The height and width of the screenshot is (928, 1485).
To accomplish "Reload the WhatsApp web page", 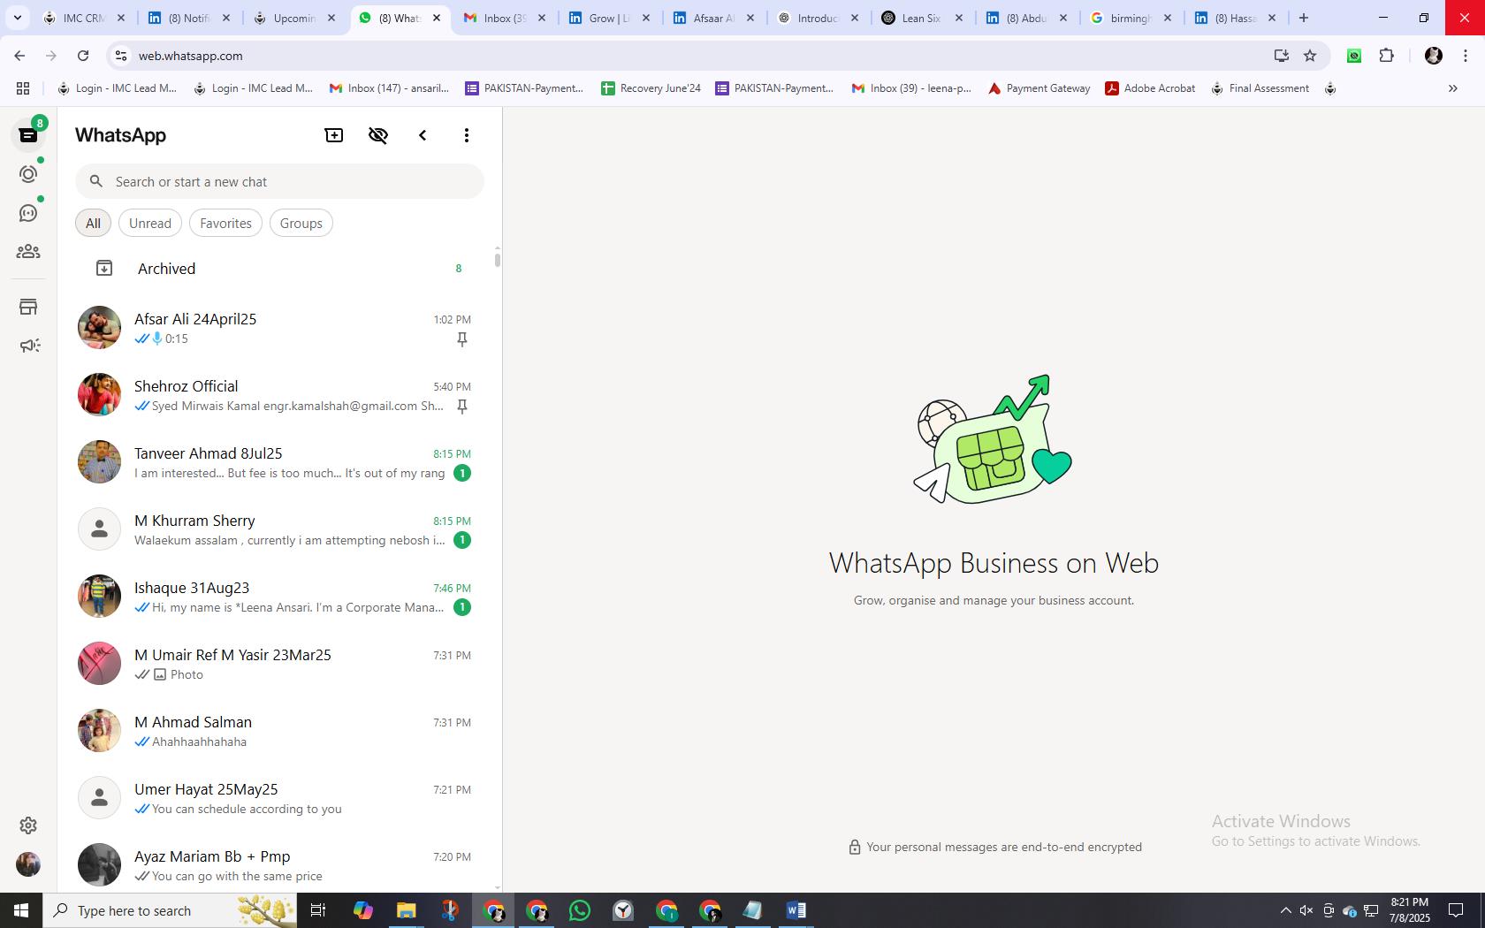I will 83,56.
